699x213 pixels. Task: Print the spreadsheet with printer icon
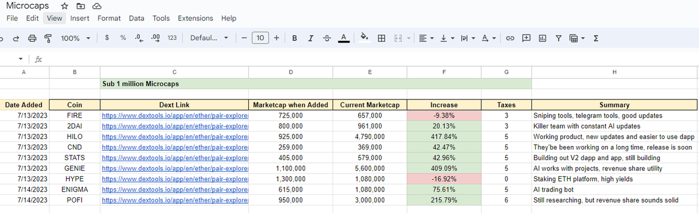[33, 38]
